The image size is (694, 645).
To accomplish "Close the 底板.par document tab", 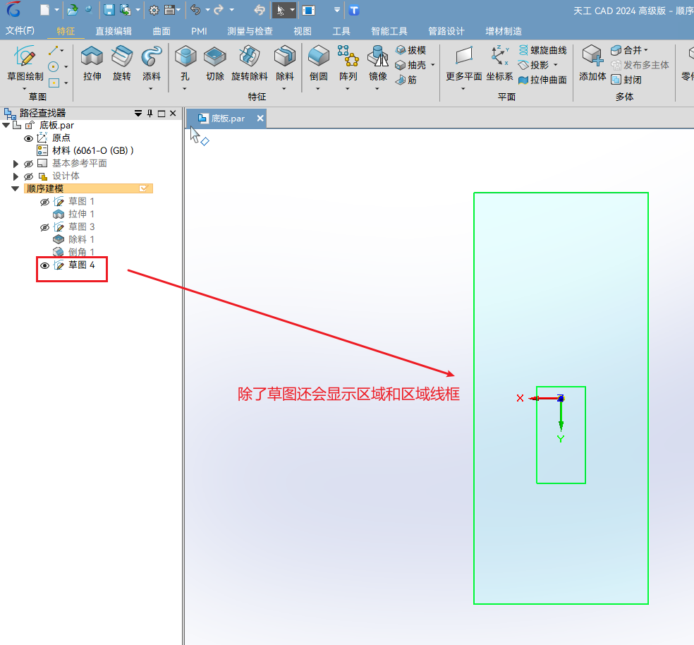I will pos(260,119).
